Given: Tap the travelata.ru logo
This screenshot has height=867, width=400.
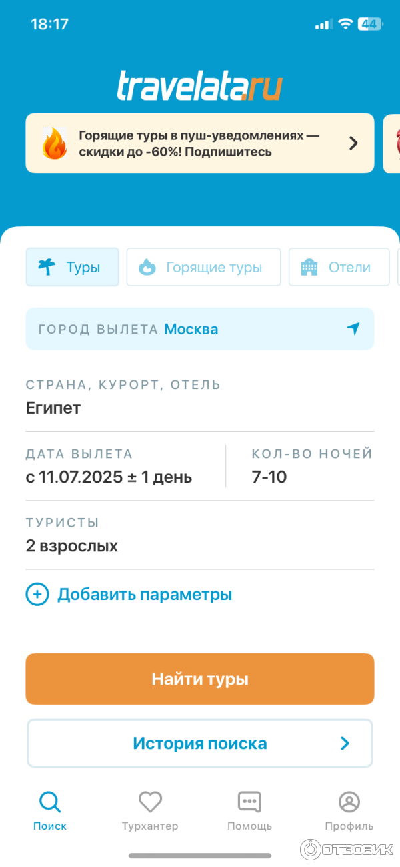Looking at the screenshot, I should pos(200,87).
